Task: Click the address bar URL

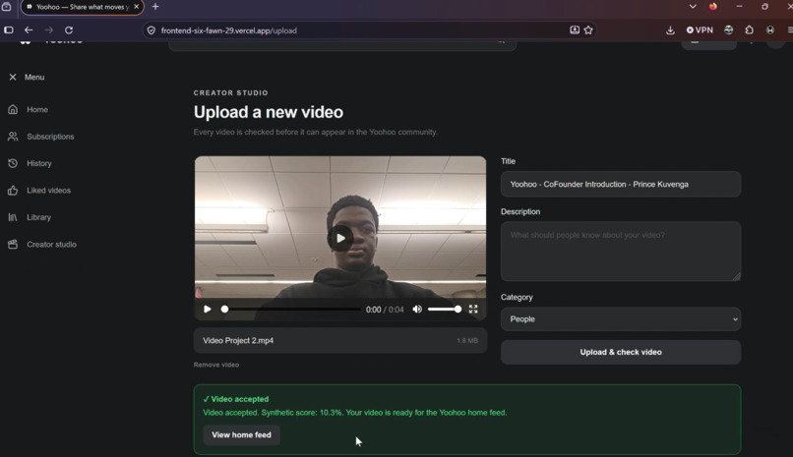Action: coord(229,30)
